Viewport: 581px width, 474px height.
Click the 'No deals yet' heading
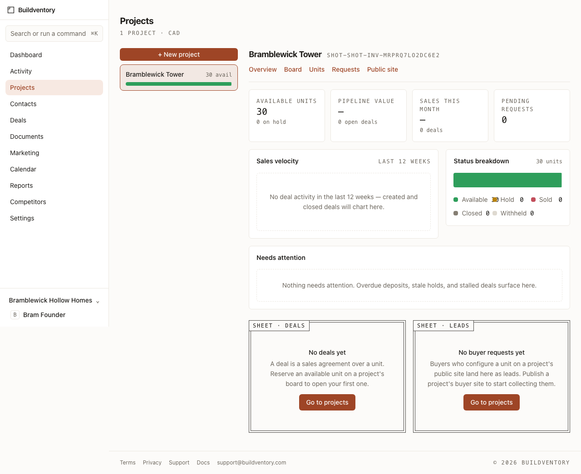click(x=327, y=352)
